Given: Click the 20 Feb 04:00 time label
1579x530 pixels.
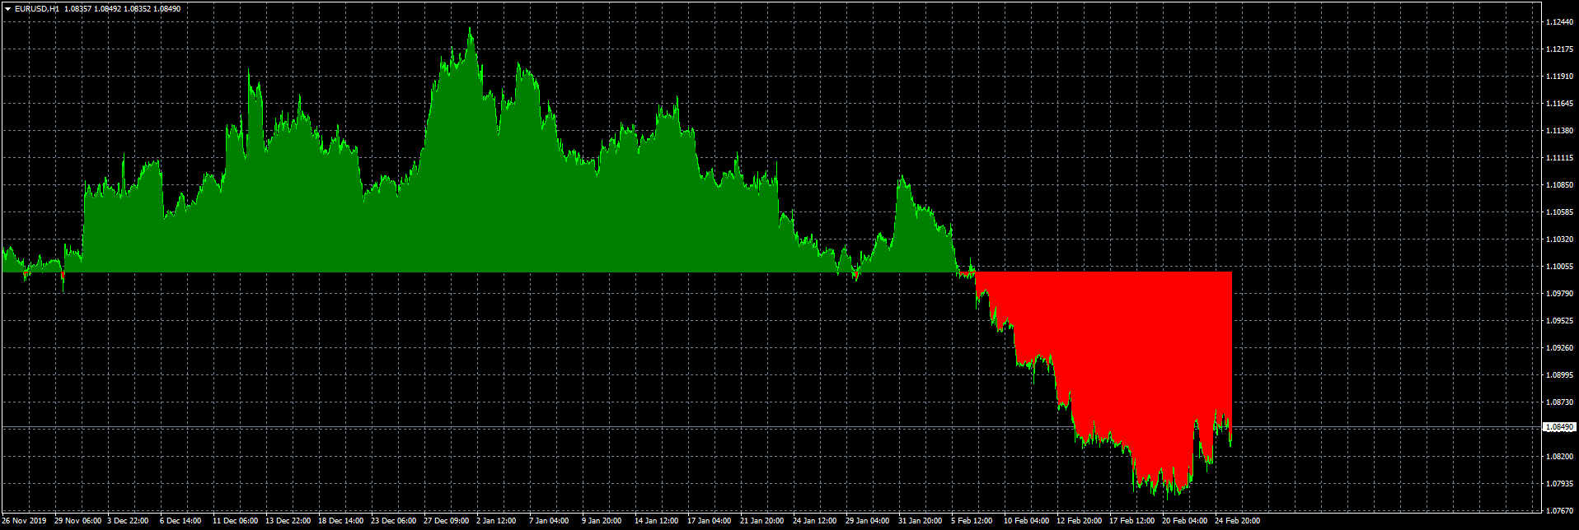Looking at the screenshot, I should coord(1184,521).
